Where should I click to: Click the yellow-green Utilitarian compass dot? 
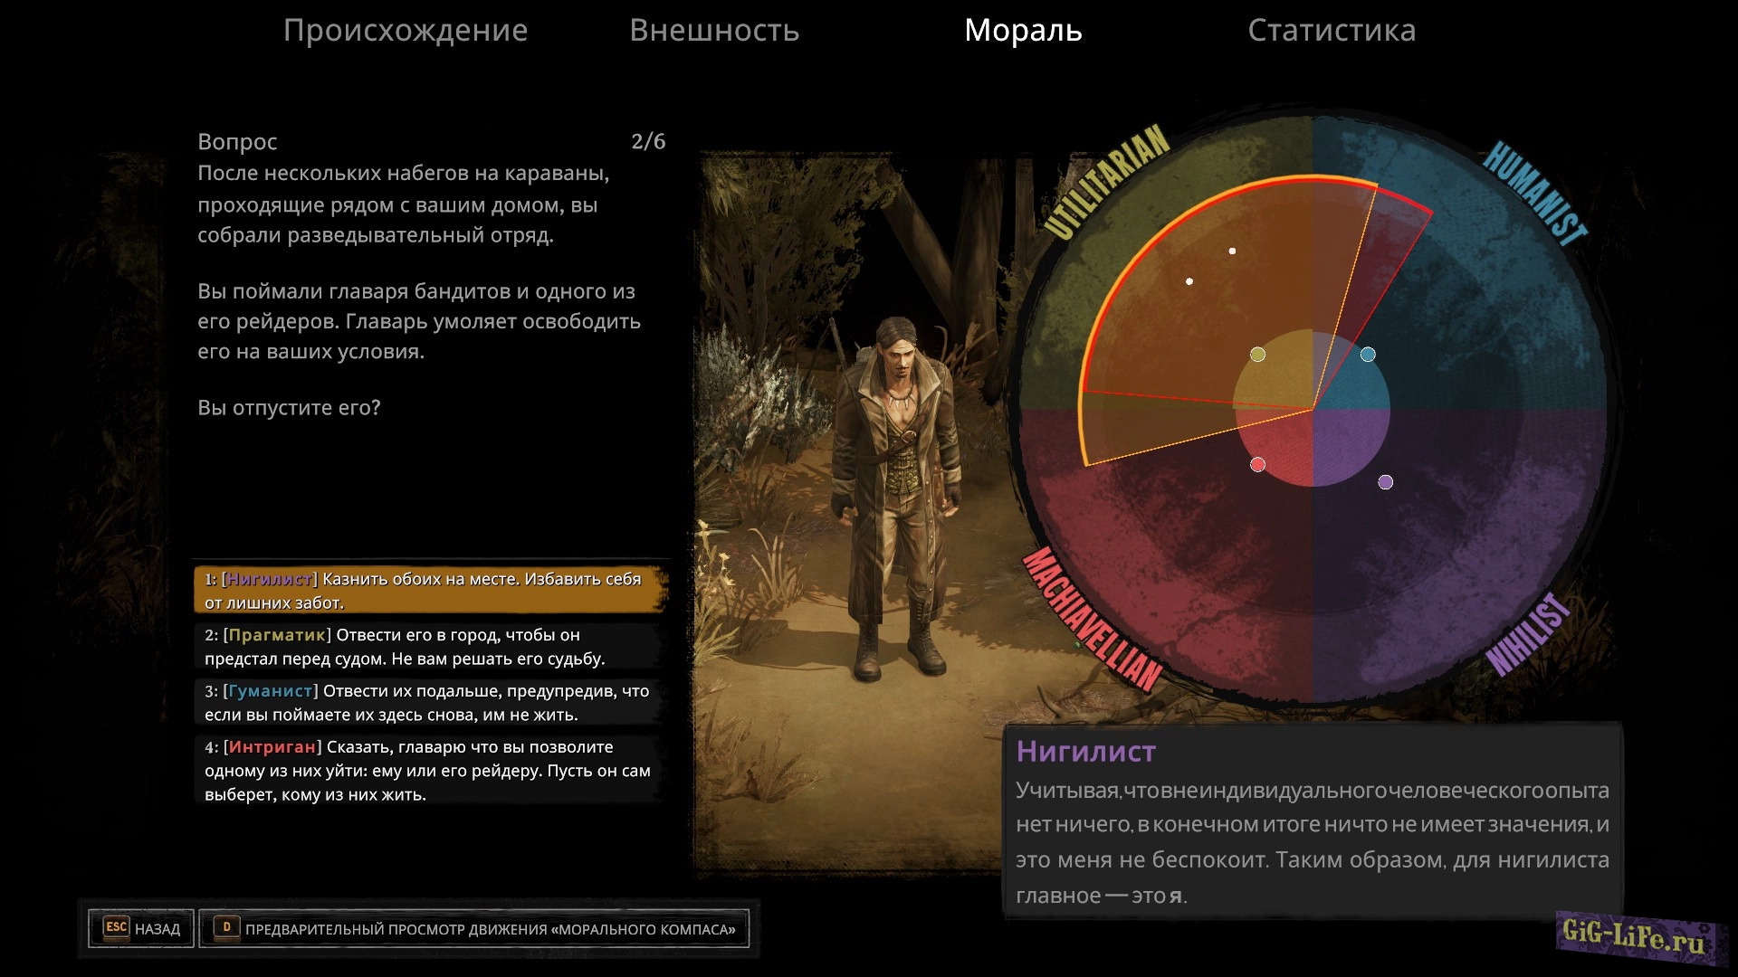click(1257, 355)
